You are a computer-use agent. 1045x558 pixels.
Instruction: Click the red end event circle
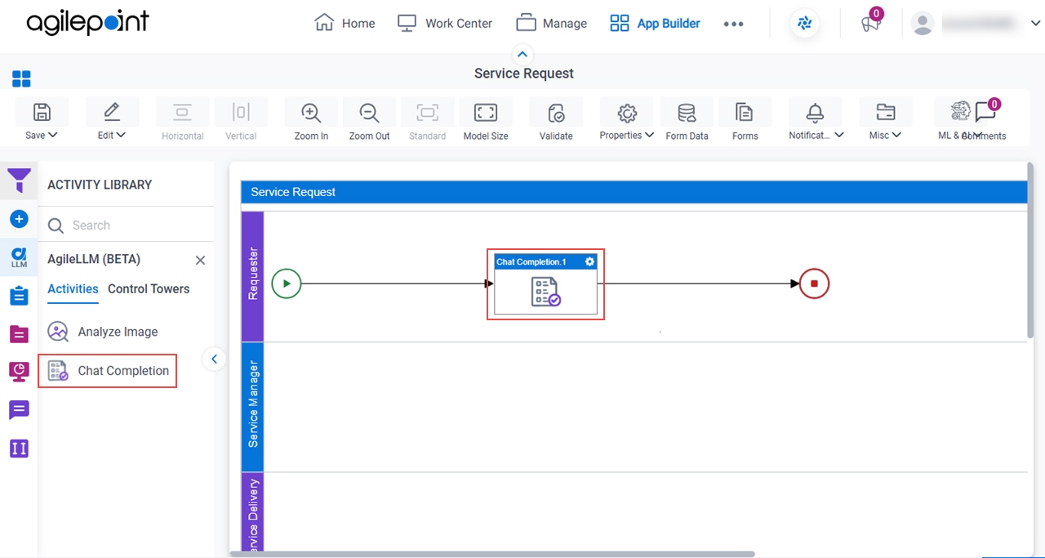point(814,283)
